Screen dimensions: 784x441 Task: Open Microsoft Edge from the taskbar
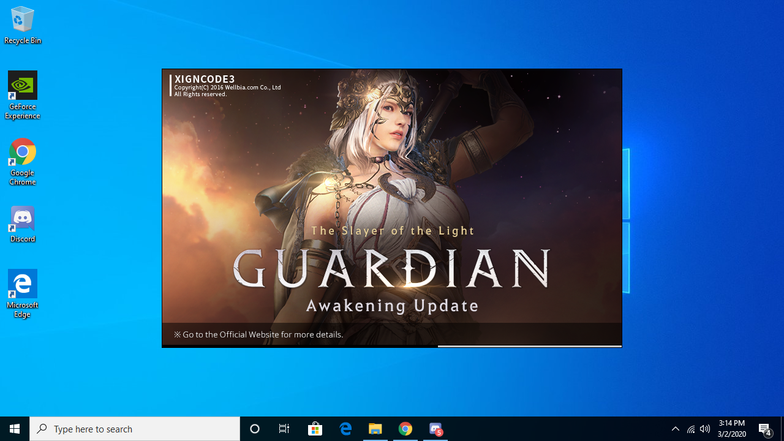point(345,429)
